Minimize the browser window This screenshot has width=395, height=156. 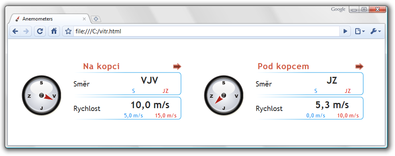(x=354, y=9)
